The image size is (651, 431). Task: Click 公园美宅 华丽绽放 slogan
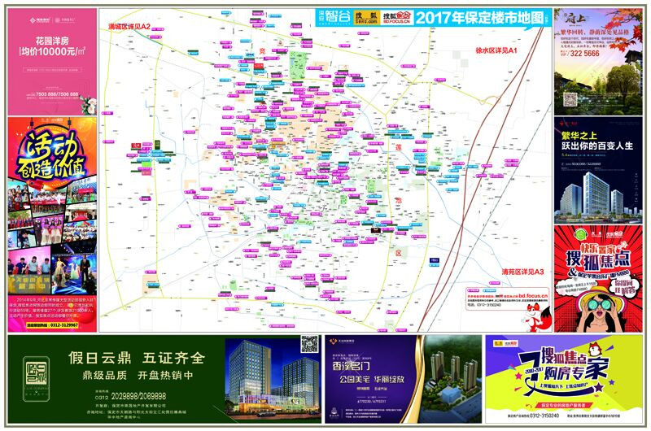(x=372, y=379)
